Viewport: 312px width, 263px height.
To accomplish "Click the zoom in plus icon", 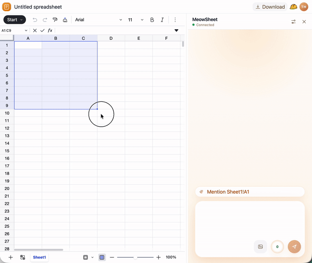I will coord(158,257).
